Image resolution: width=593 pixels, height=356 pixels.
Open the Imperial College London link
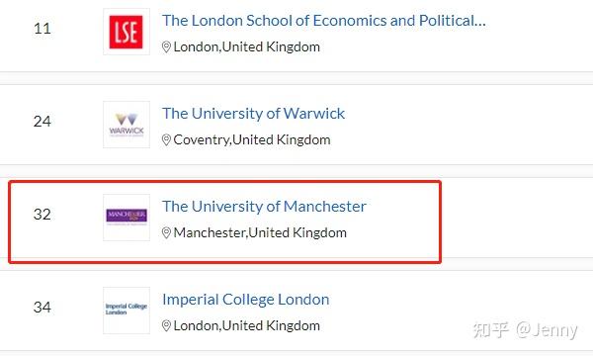(246, 300)
